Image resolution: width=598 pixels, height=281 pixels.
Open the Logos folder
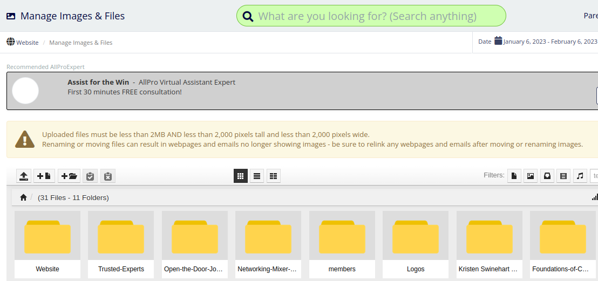click(416, 244)
